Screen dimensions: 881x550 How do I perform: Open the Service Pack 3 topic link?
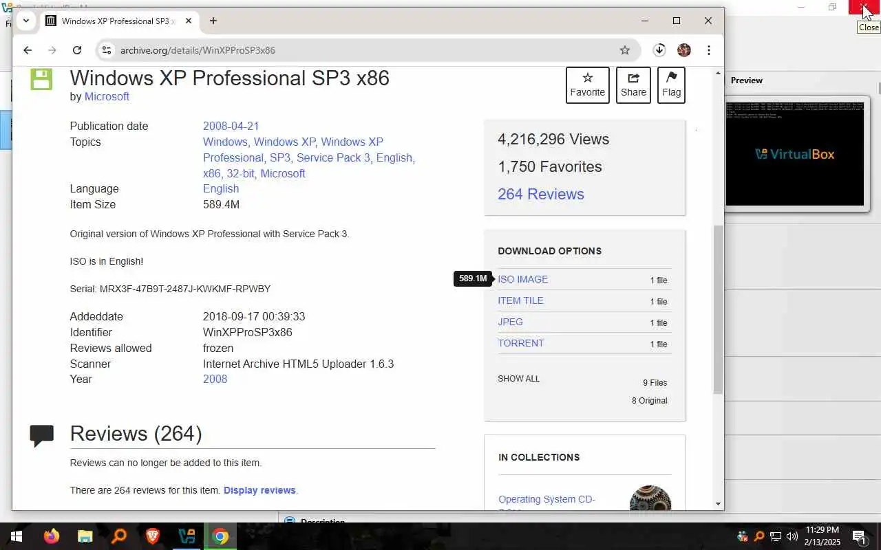tap(333, 158)
